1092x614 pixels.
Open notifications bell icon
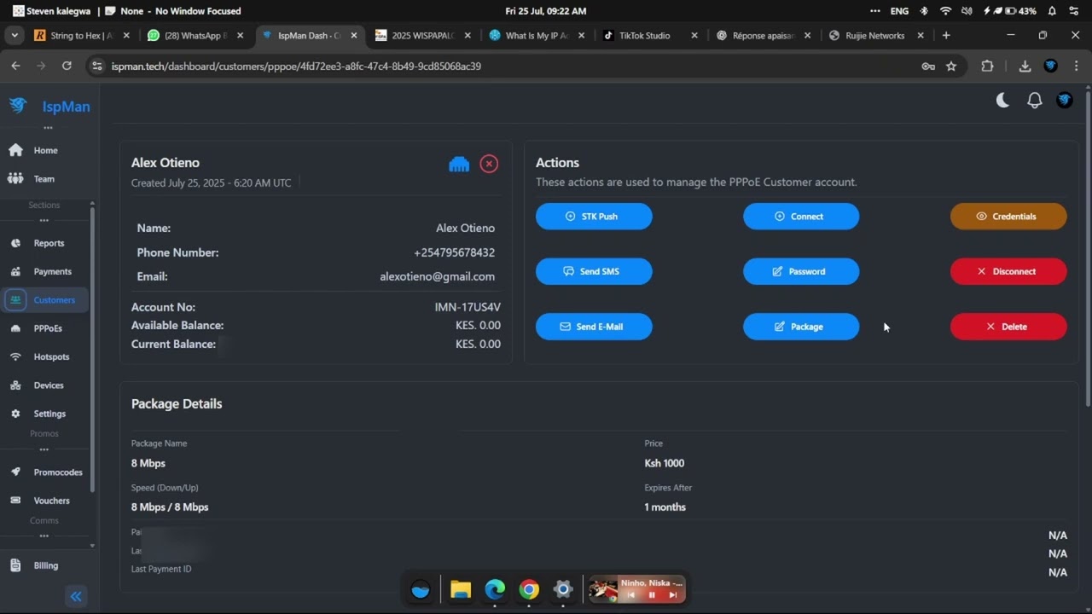click(x=1034, y=101)
